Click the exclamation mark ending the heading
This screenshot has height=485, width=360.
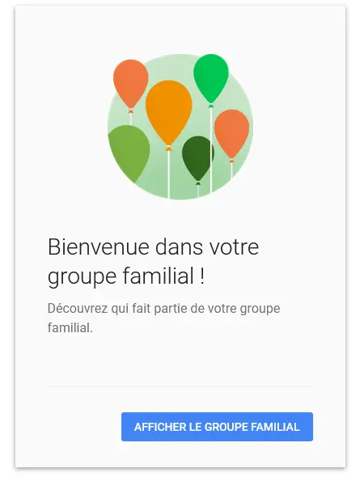[201, 276]
